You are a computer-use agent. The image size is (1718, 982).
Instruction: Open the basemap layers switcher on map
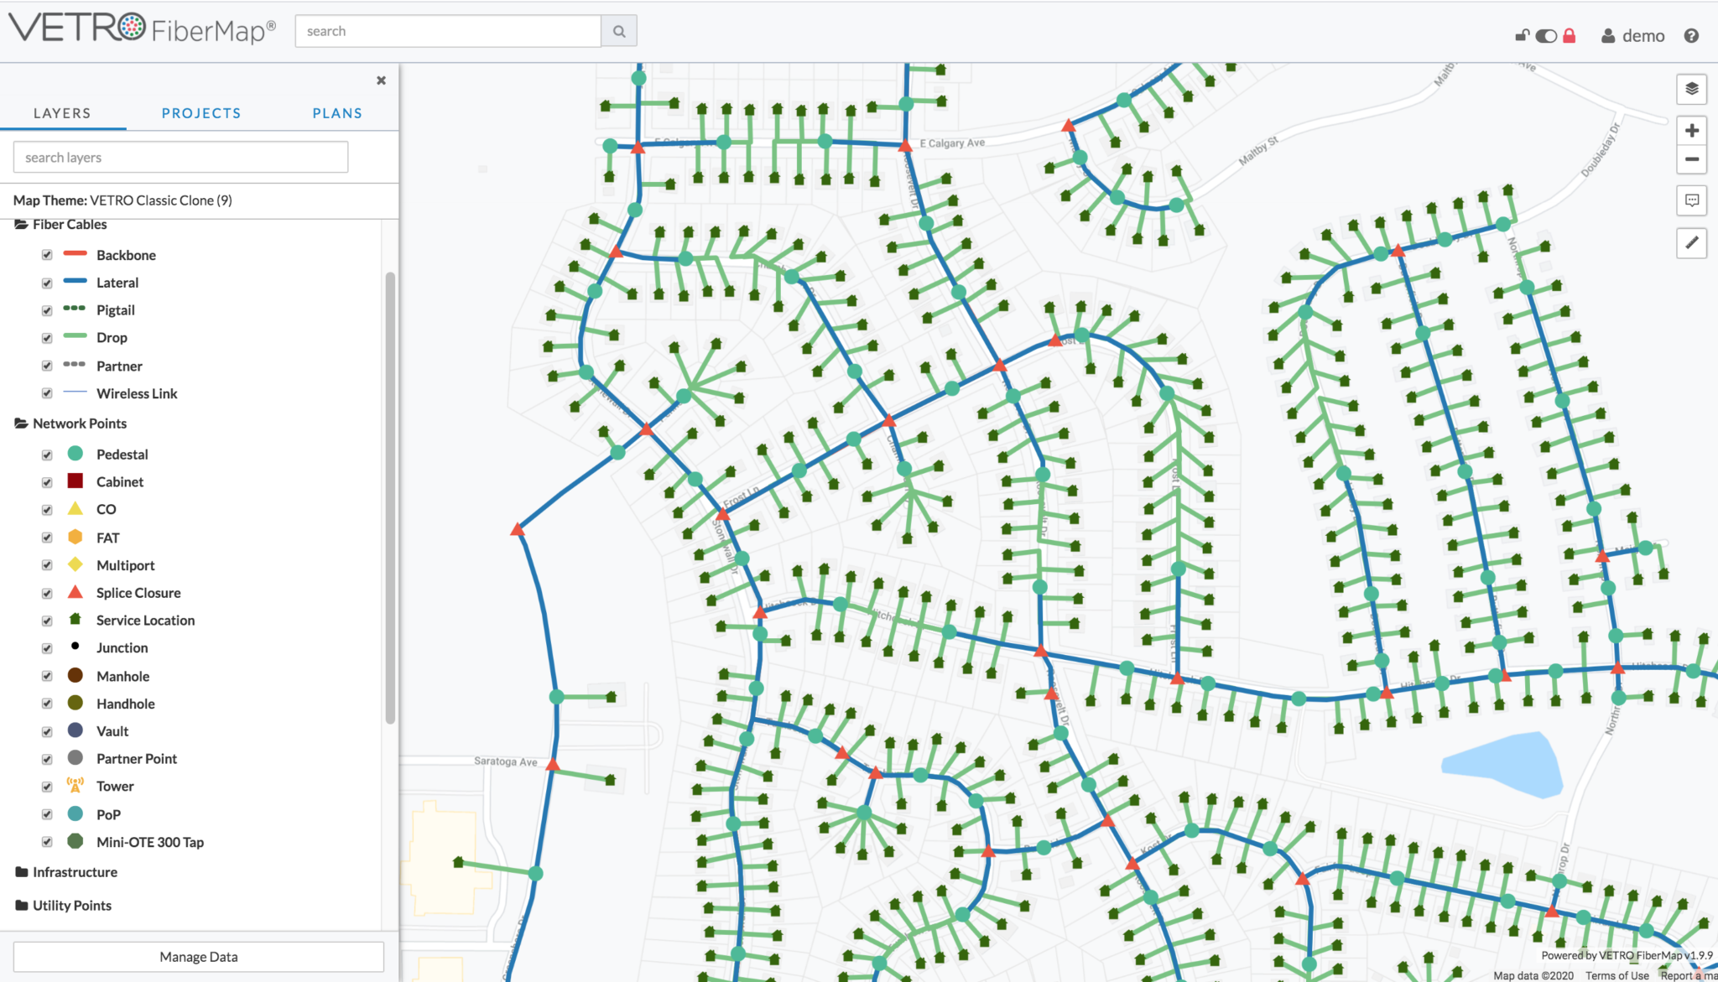tap(1691, 89)
